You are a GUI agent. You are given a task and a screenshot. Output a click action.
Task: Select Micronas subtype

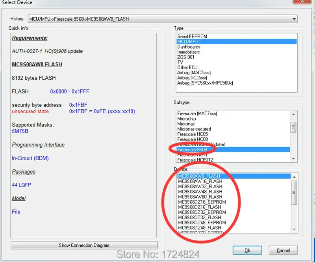[x=233, y=124]
